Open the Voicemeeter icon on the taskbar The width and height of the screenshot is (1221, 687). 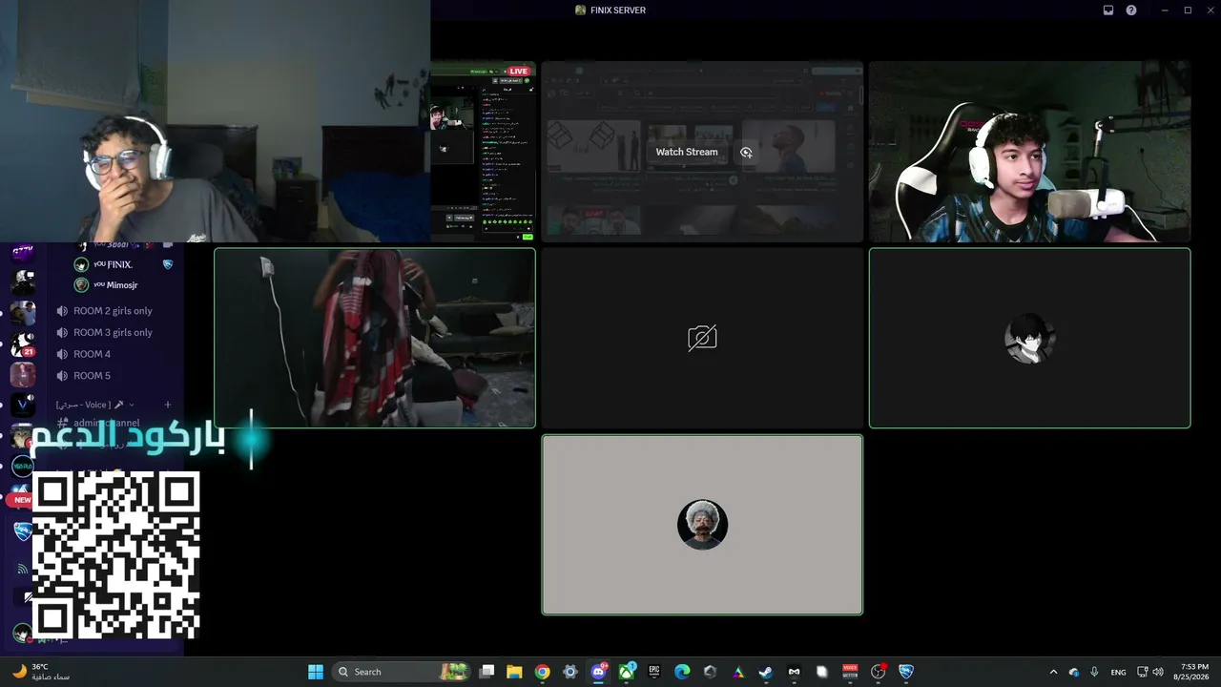click(850, 672)
